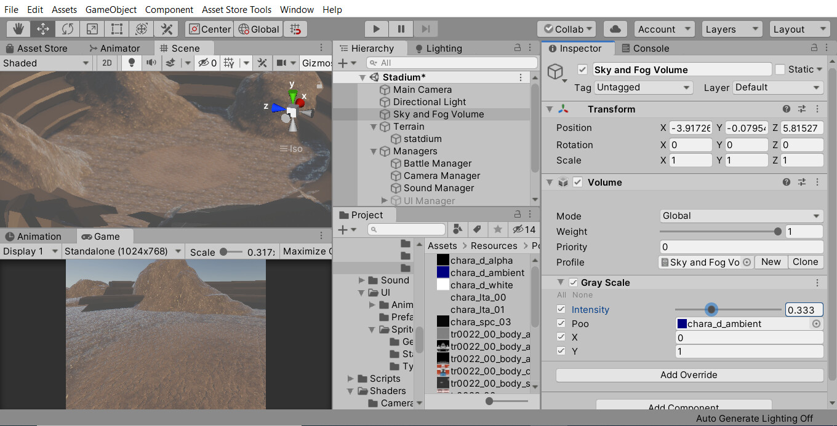This screenshot has height=426, width=837.
Task: Open the Layout dropdown
Action: click(x=799, y=28)
